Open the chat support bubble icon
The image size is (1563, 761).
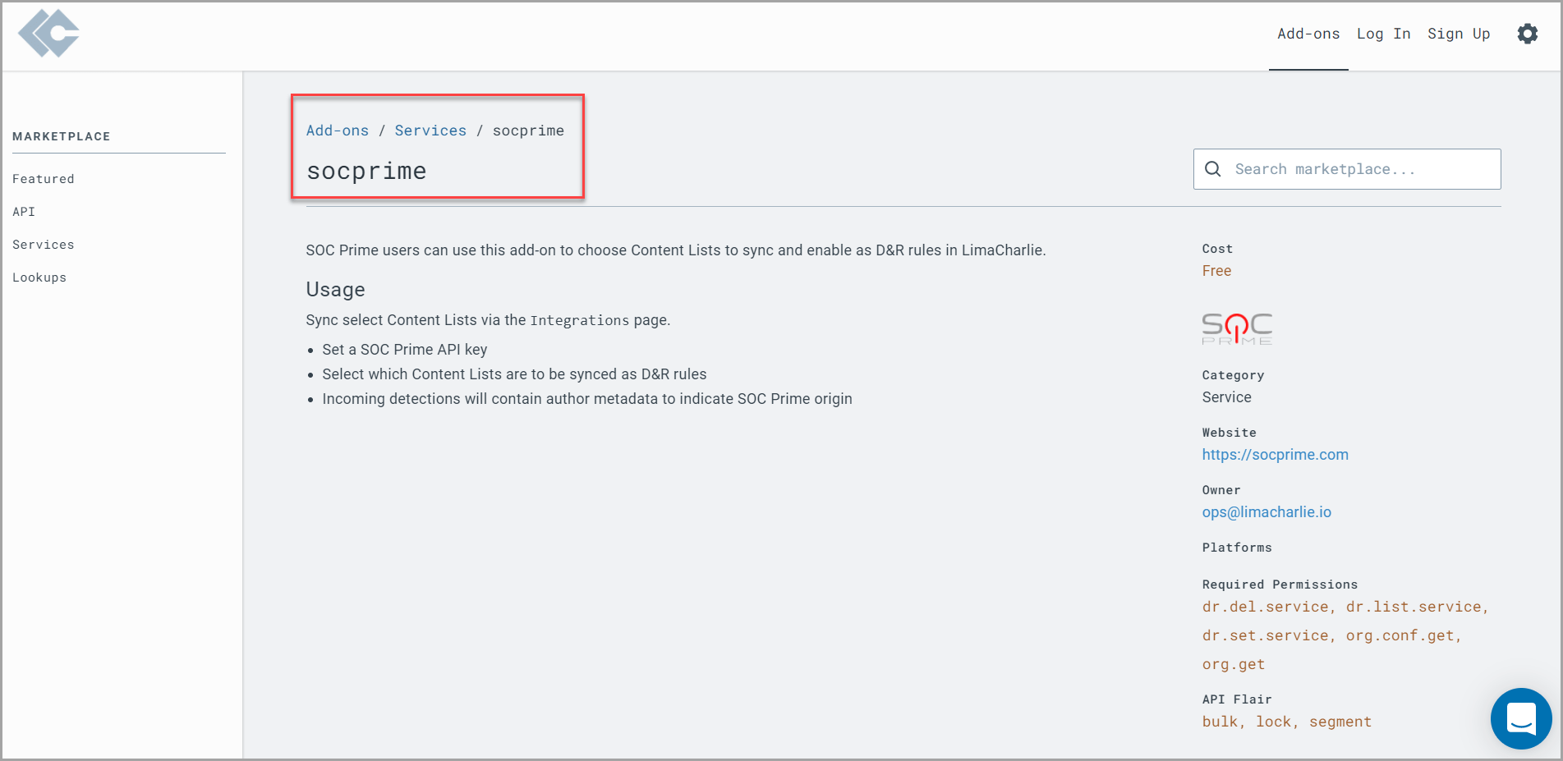point(1521,718)
